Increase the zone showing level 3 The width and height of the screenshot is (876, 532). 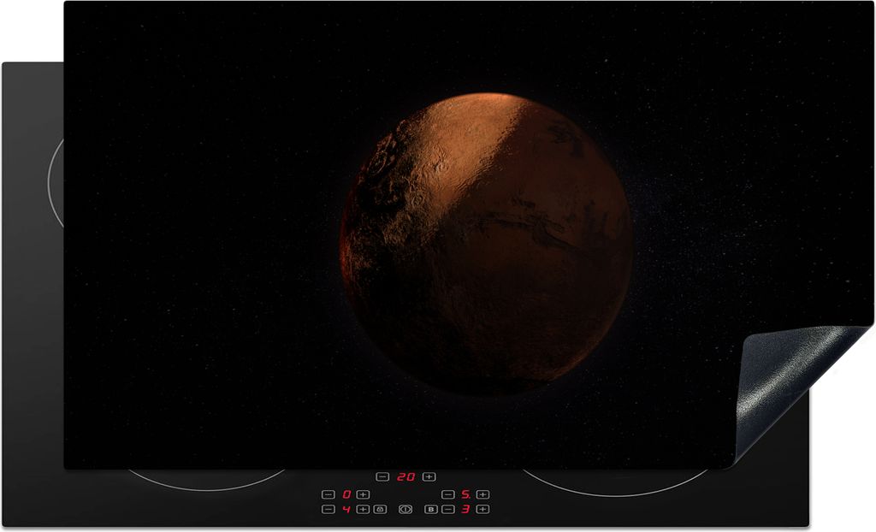tap(483, 510)
